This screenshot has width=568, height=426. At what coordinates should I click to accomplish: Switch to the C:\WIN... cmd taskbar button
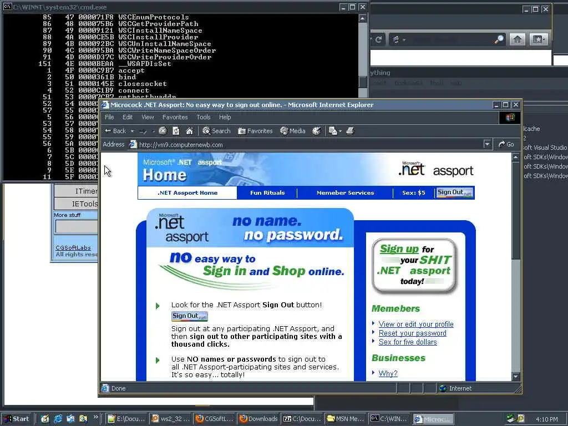(389, 419)
